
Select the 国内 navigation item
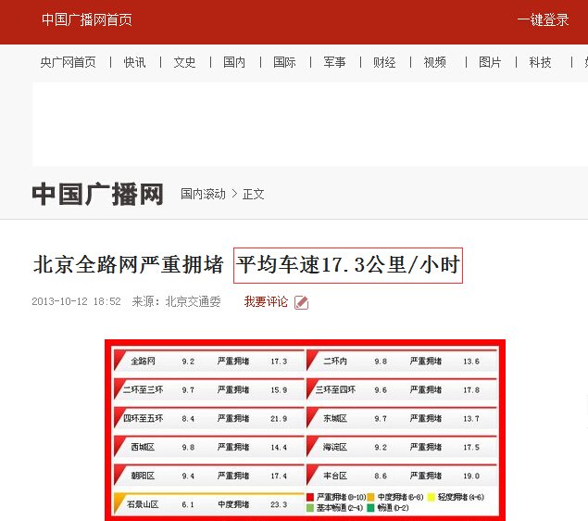(234, 62)
